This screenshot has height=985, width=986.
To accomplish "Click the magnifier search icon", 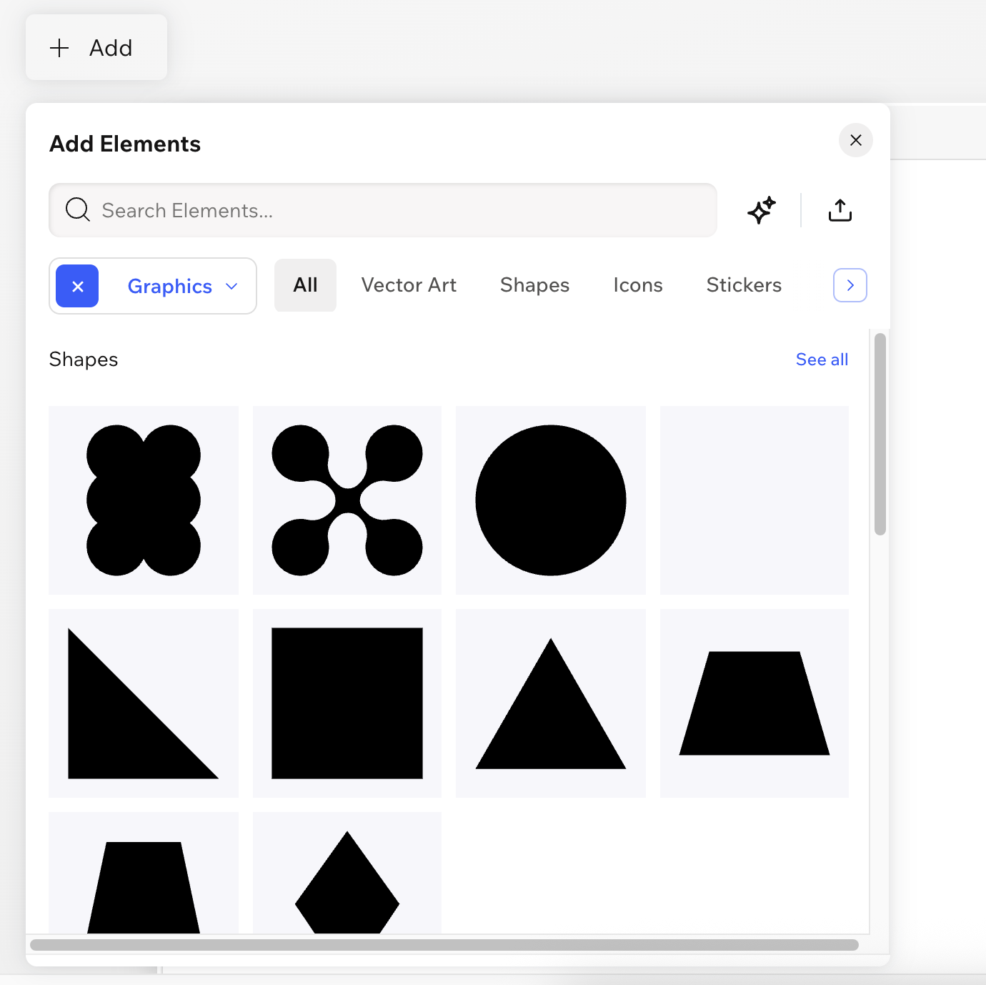I will (x=77, y=210).
